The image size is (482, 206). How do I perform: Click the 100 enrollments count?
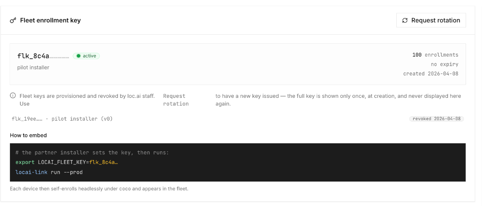pos(435,55)
